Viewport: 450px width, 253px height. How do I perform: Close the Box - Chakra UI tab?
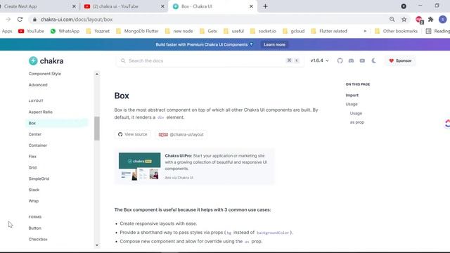[x=251, y=6]
